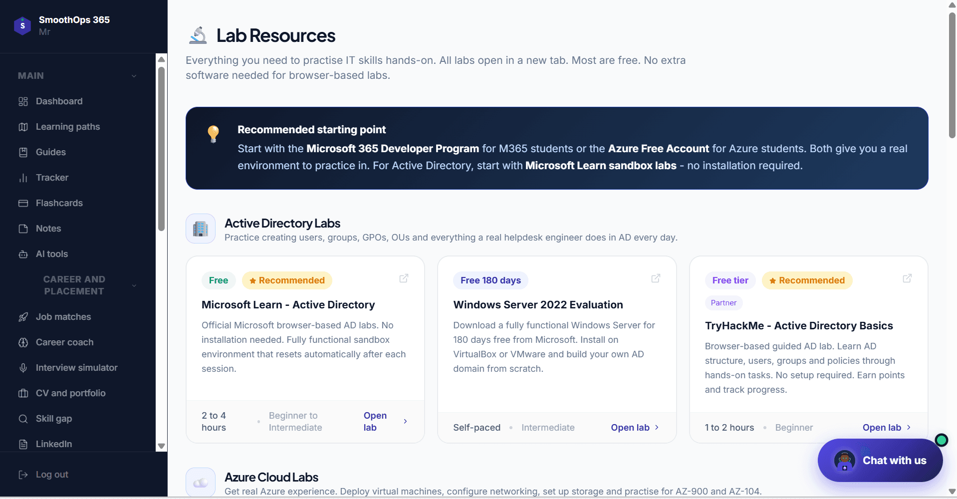Image resolution: width=957 pixels, height=499 pixels.
Task: Click the Tracker bar chart icon
Action: pyautogui.click(x=23, y=178)
